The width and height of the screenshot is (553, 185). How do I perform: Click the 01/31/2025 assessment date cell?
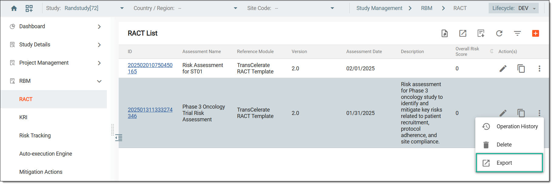pos(360,113)
